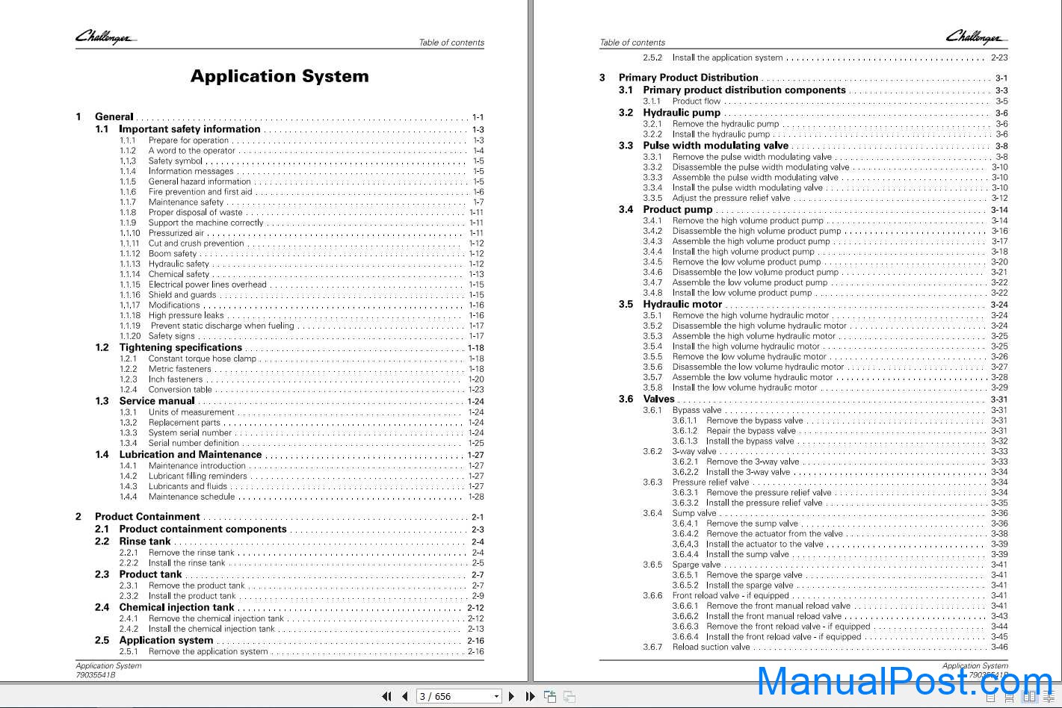
Task: Switch to continuous scrolling page layout
Action: click(x=1010, y=698)
